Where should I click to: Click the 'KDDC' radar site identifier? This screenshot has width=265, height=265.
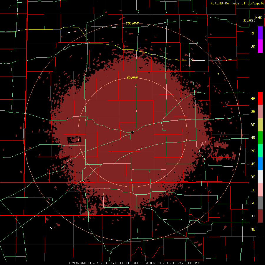pos(151,263)
